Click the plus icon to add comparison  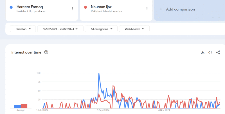[161, 9]
